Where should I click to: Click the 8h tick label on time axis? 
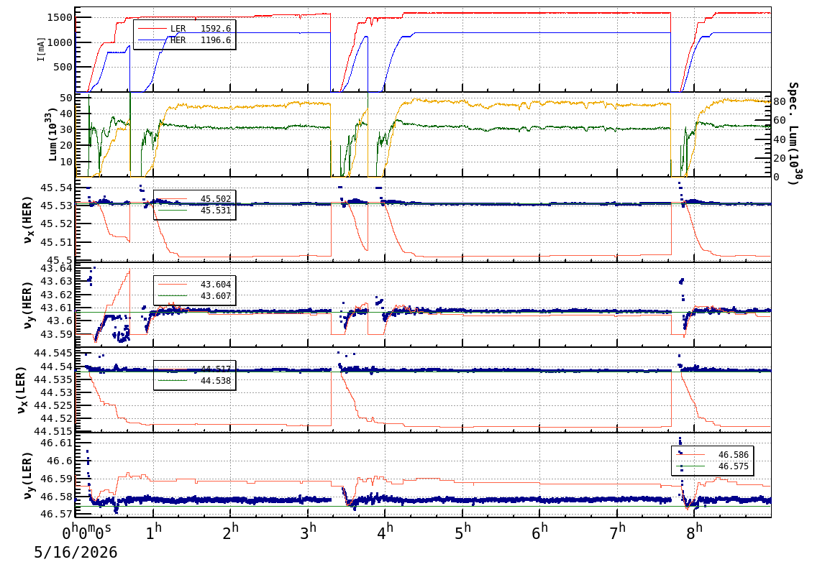(695, 531)
